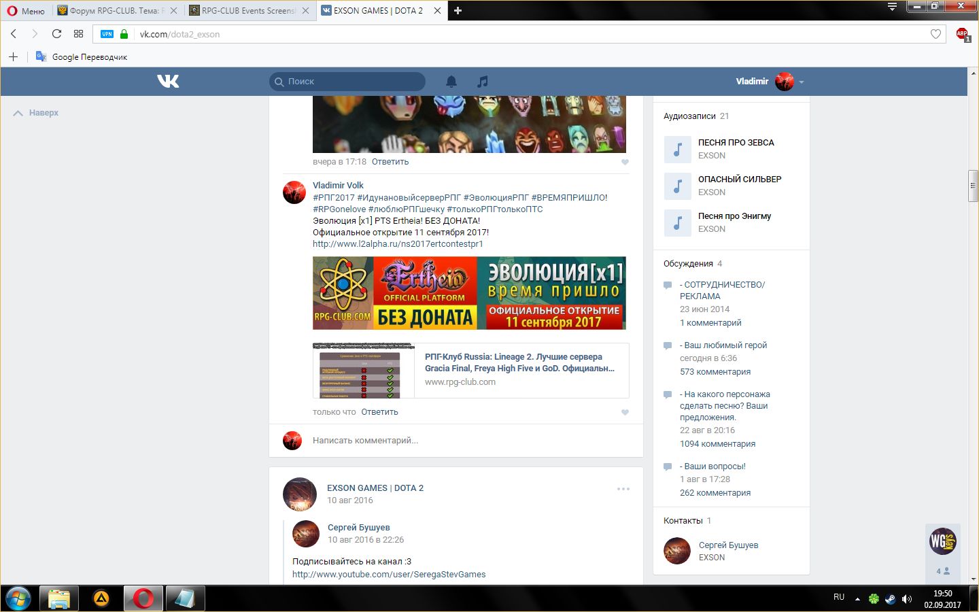Image resolution: width=979 pixels, height=612 pixels.
Task: Open the Ваш любимый герой discussion
Action: (723, 345)
